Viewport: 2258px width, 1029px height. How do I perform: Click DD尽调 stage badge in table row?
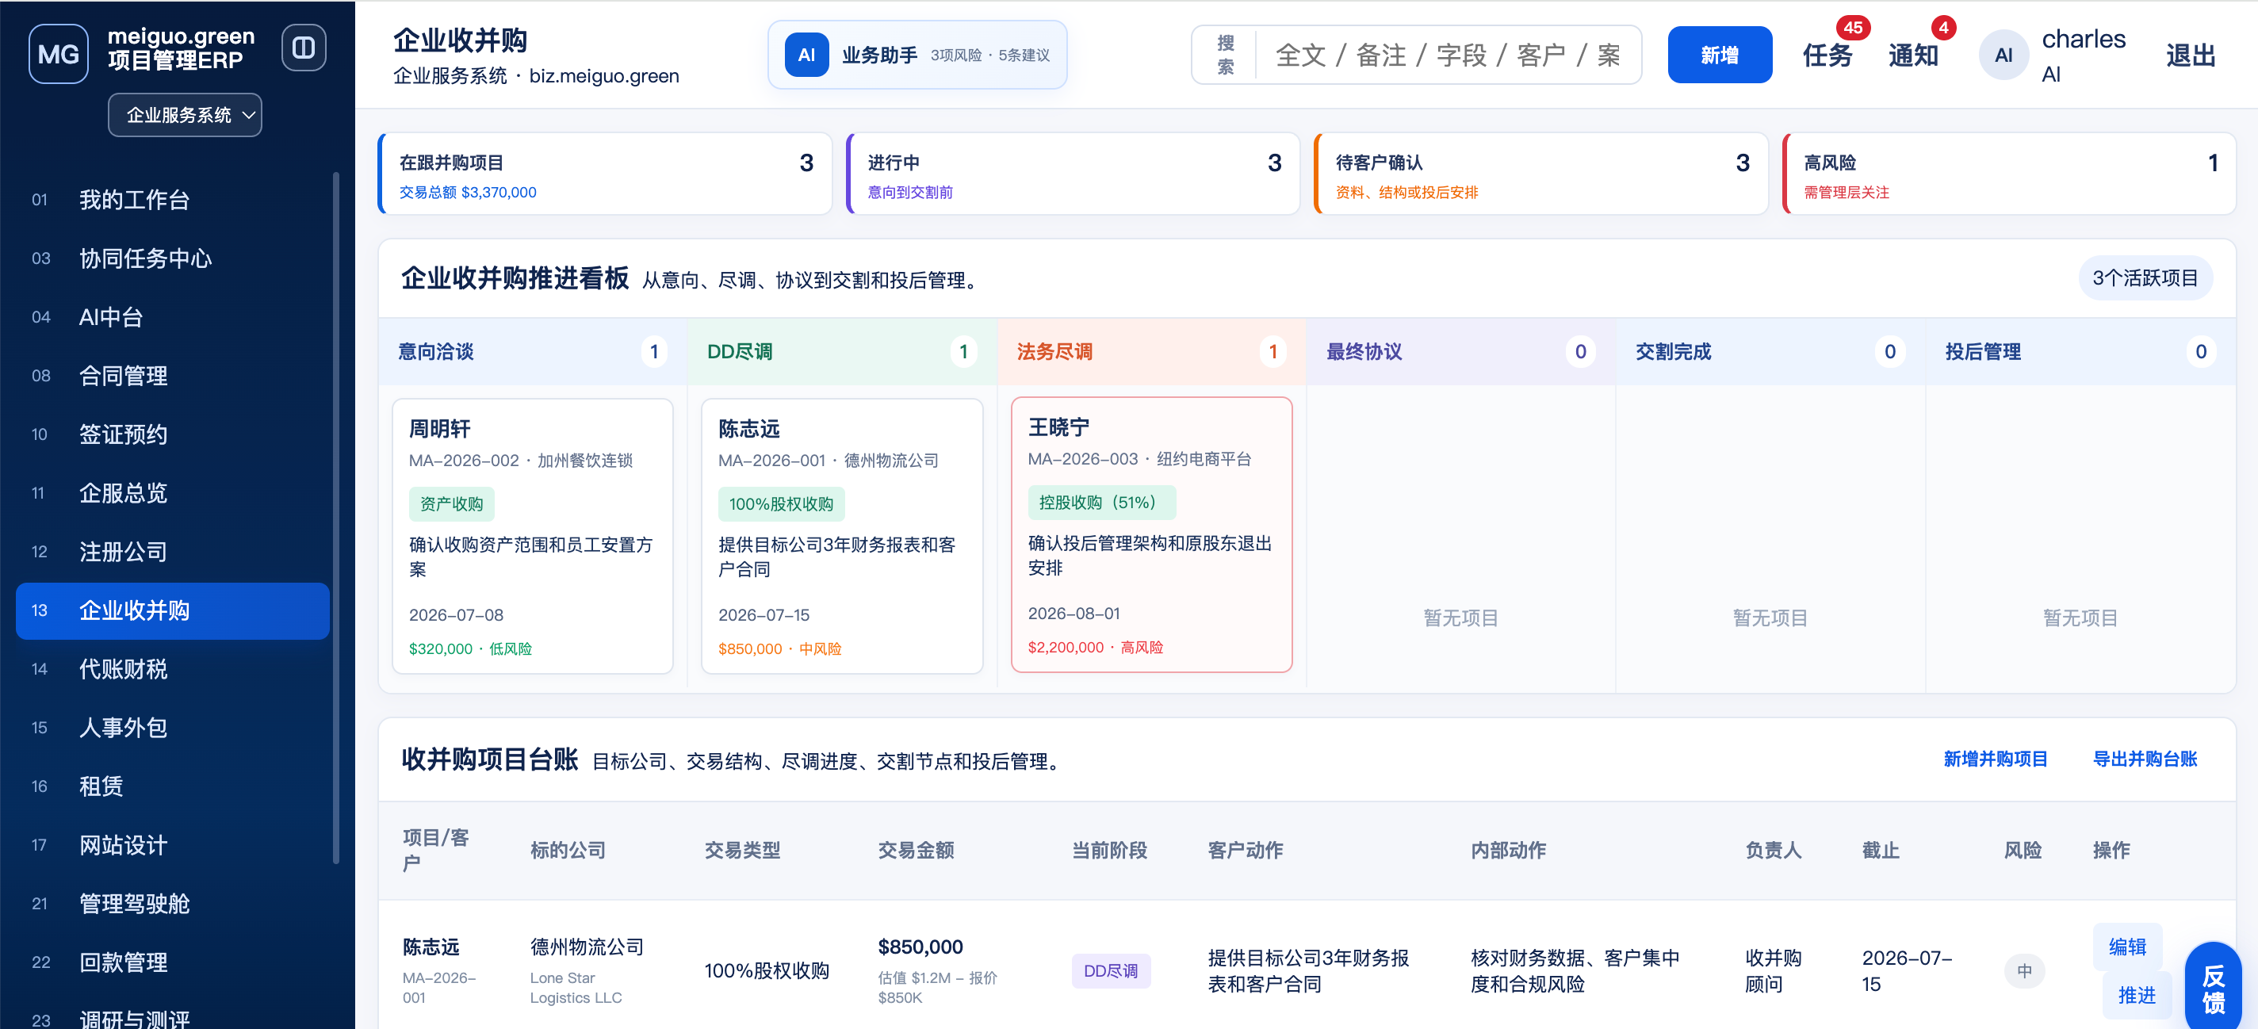point(1111,971)
